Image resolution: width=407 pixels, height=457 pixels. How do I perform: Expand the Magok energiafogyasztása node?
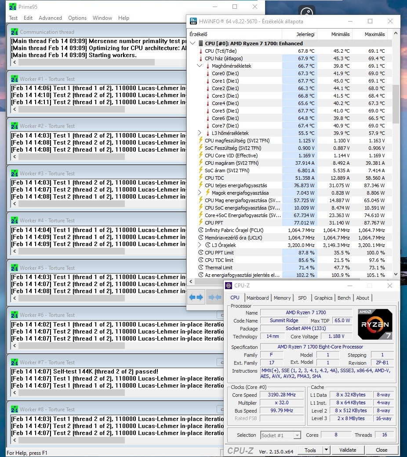(200, 192)
